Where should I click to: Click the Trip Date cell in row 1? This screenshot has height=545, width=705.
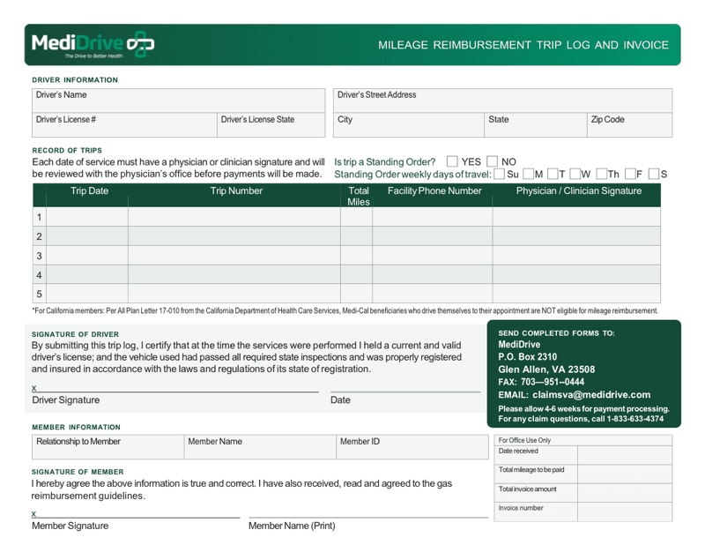click(x=85, y=217)
